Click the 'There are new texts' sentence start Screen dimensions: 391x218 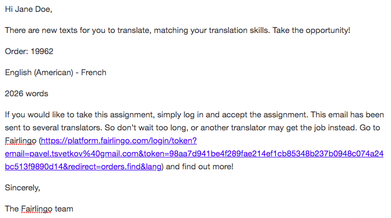click(41, 30)
